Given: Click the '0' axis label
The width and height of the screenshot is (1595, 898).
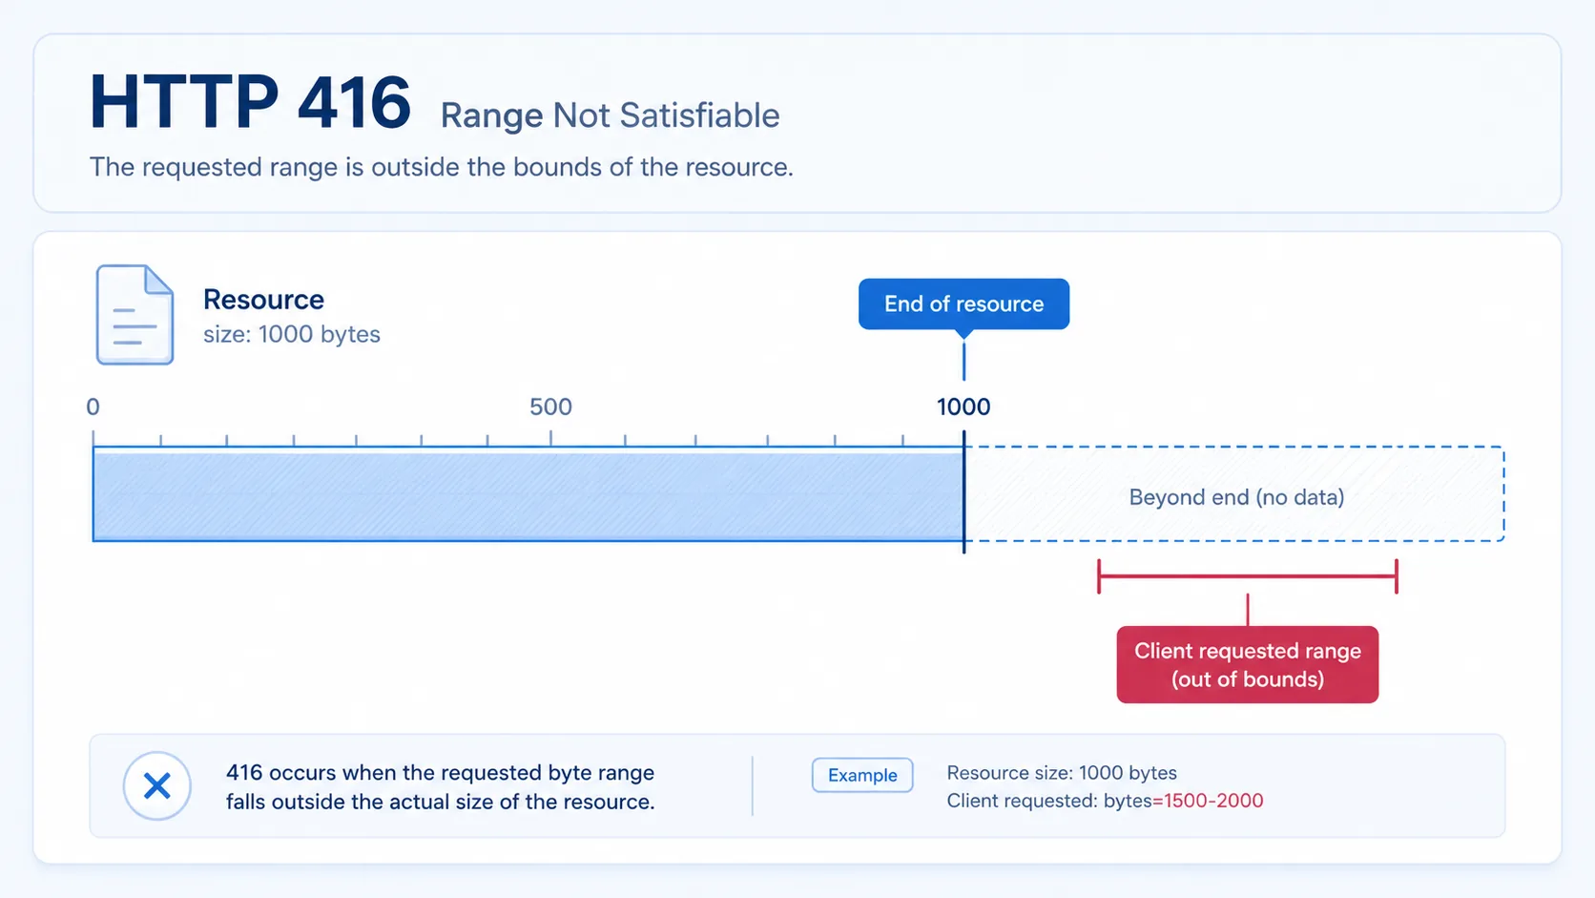Looking at the screenshot, I should 93,407.
